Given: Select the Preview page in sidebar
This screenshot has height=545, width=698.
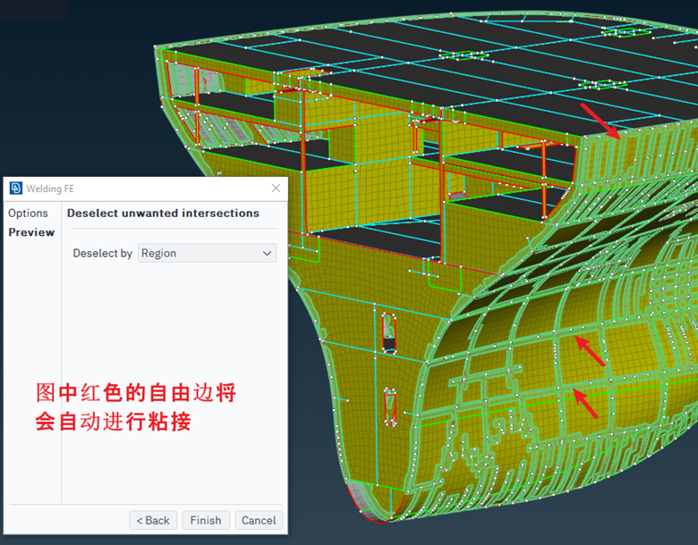Looking at the screenshot, I should tap(31, 232).
